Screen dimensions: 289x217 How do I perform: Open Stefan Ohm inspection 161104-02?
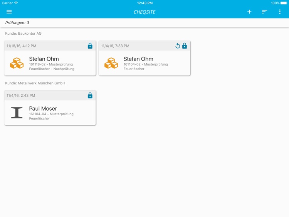tap(144, 58)
